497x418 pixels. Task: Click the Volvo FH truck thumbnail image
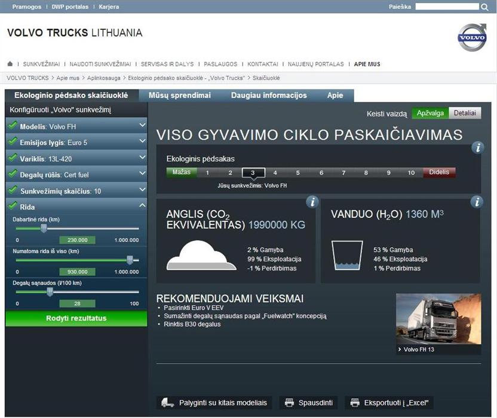(438, 319)
